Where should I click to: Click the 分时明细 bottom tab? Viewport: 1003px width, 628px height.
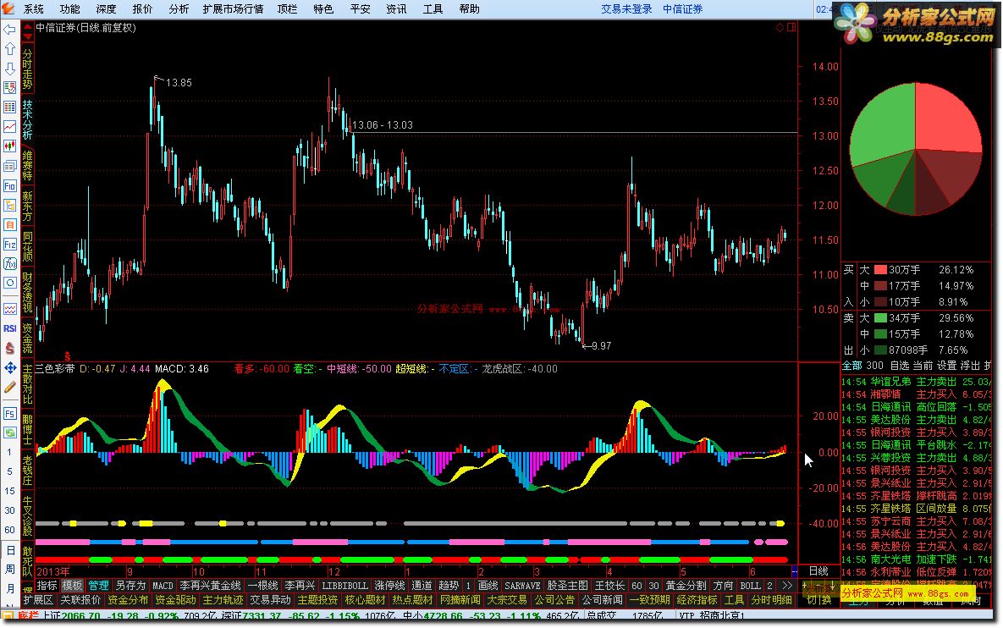771,600
